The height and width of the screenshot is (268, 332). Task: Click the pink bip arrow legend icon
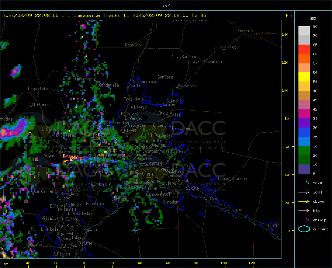point(304,211)
